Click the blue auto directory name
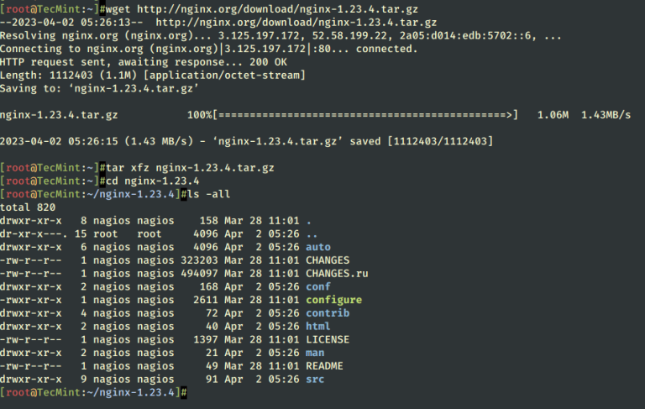 (x=318, y=247)
